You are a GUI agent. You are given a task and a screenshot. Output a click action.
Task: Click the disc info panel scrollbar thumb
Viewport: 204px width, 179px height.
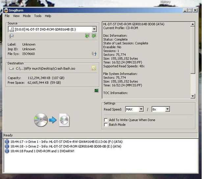tap(193, 50)
